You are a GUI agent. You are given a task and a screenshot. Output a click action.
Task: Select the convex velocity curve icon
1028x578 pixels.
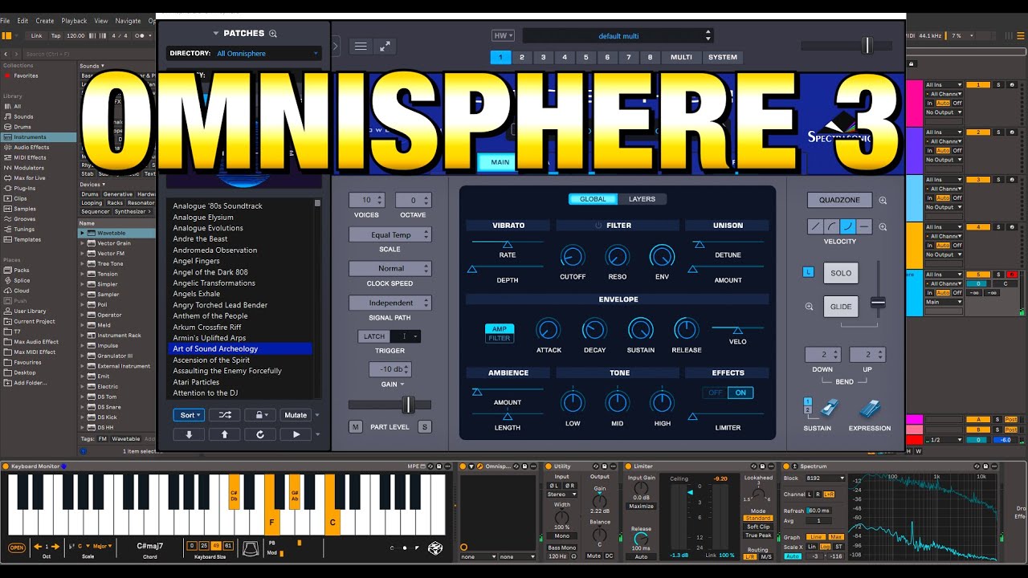[831, 227]
